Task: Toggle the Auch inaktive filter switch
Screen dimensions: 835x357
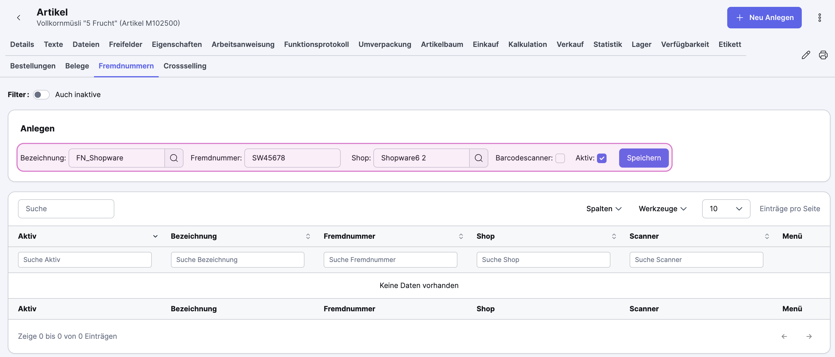Action: click(41, 94)
